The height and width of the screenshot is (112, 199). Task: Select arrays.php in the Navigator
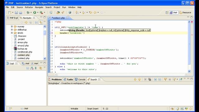tap(22, 42)
